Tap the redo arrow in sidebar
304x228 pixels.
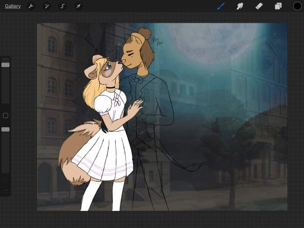click(5, 191)
